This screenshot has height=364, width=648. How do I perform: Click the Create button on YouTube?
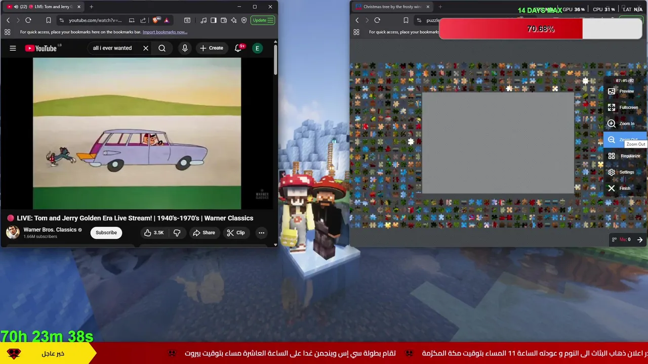point(212,48)
